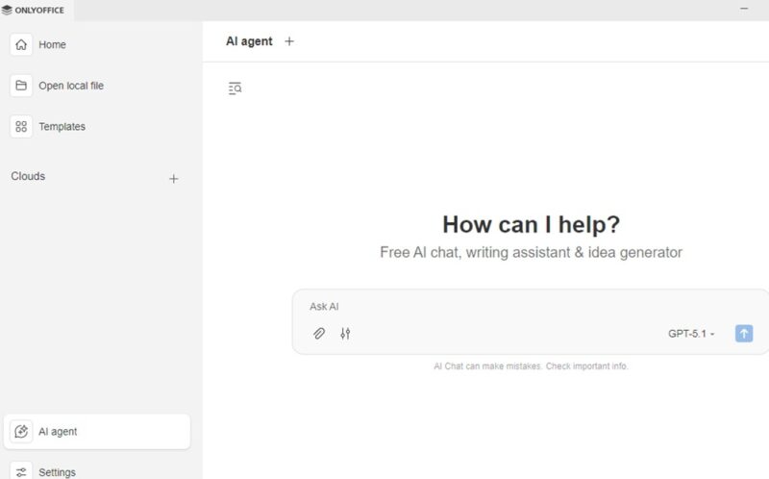This screenshot has width=769, height=479.
Task: Click the 'AI Chat can make mistakes' note
Action: tap(532, 366)
